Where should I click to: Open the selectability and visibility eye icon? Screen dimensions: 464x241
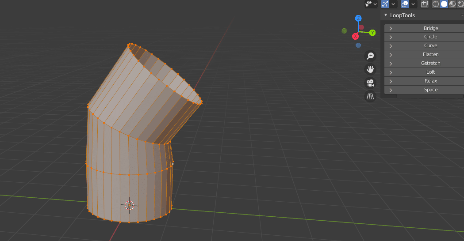pos(368,4)
